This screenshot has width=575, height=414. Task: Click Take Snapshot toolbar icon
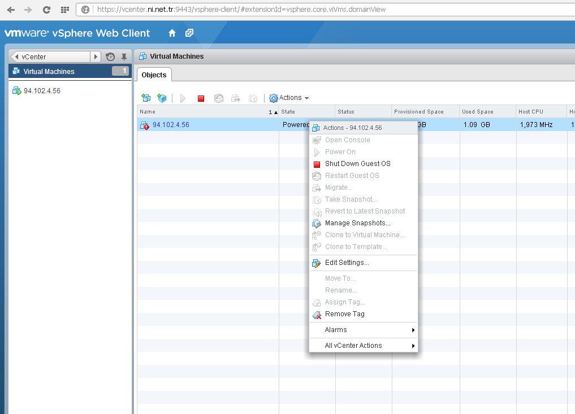253,98
